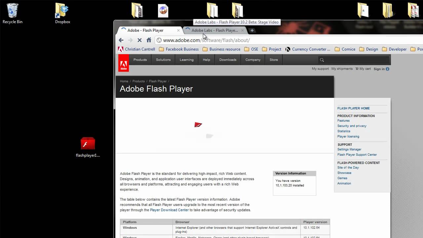Close the Adobe Labs Flash Player tab
Screen dimensions: 423x238
tap(242, 30)
